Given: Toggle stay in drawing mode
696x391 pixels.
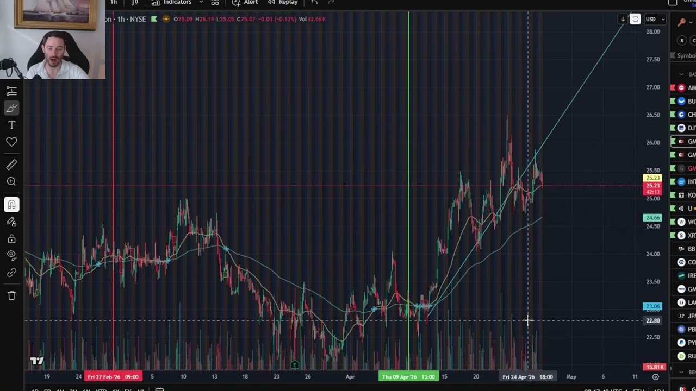Looking at the screenshot, I should tap(11, 222).
